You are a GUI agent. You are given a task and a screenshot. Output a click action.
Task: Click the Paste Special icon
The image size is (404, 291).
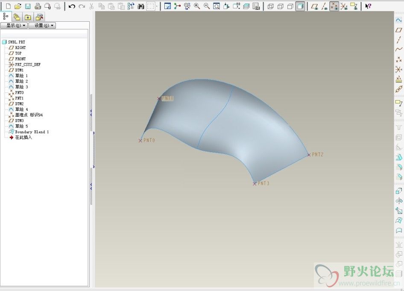pos(121,6)
